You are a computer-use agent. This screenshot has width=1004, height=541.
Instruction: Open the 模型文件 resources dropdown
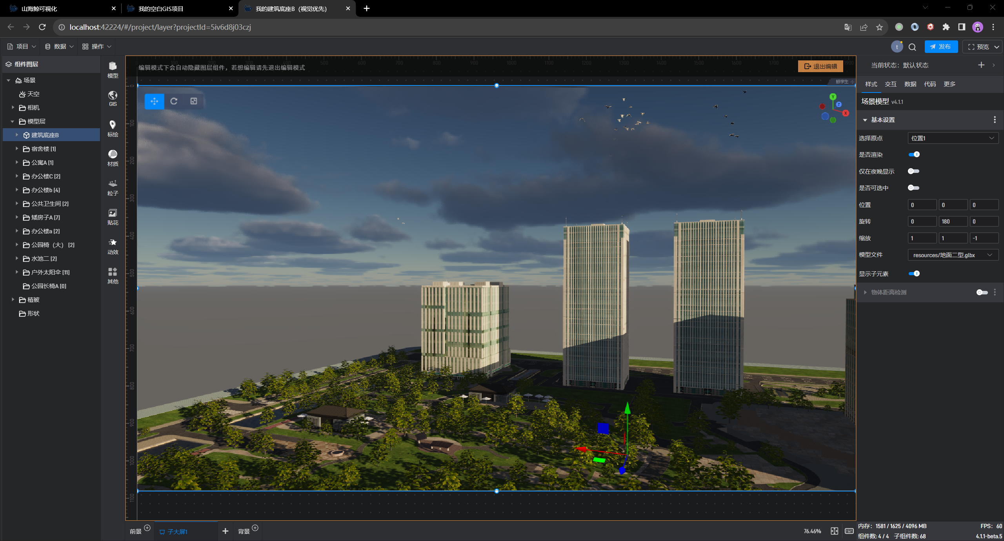[x=953, y=255]
